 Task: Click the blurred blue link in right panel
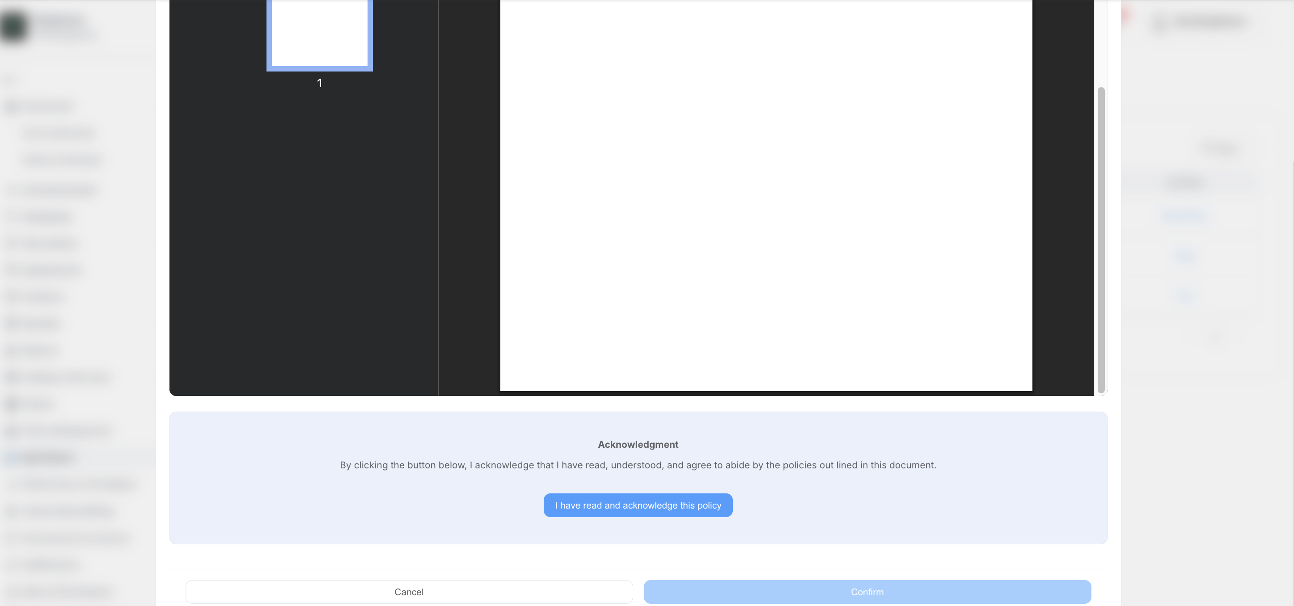click(x=1185, y=216)
